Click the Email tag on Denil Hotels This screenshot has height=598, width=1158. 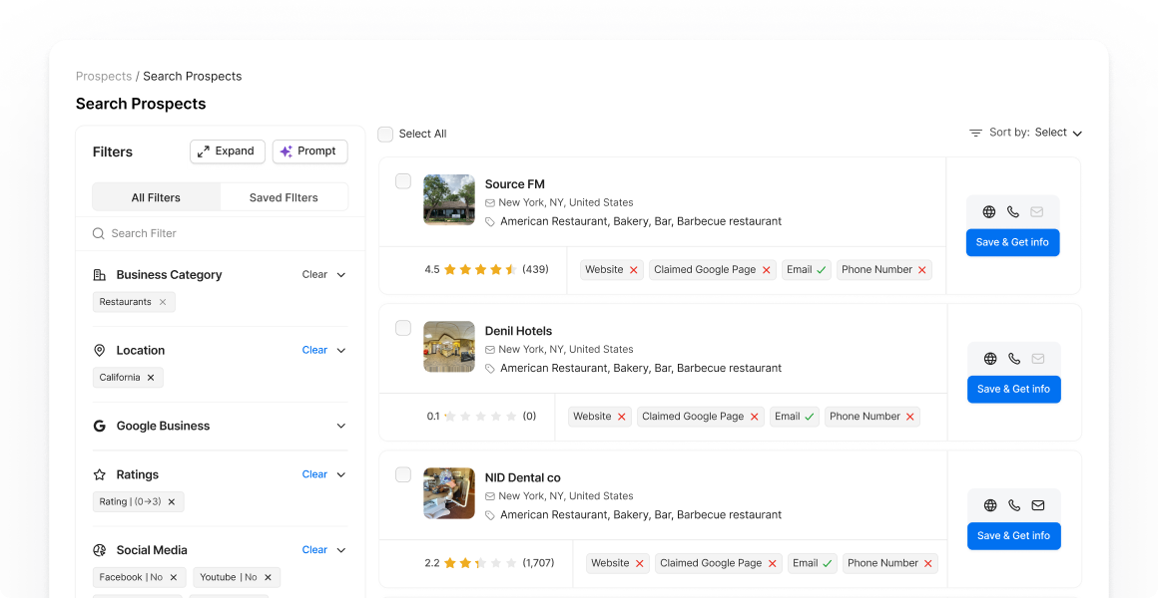(795, 417)
